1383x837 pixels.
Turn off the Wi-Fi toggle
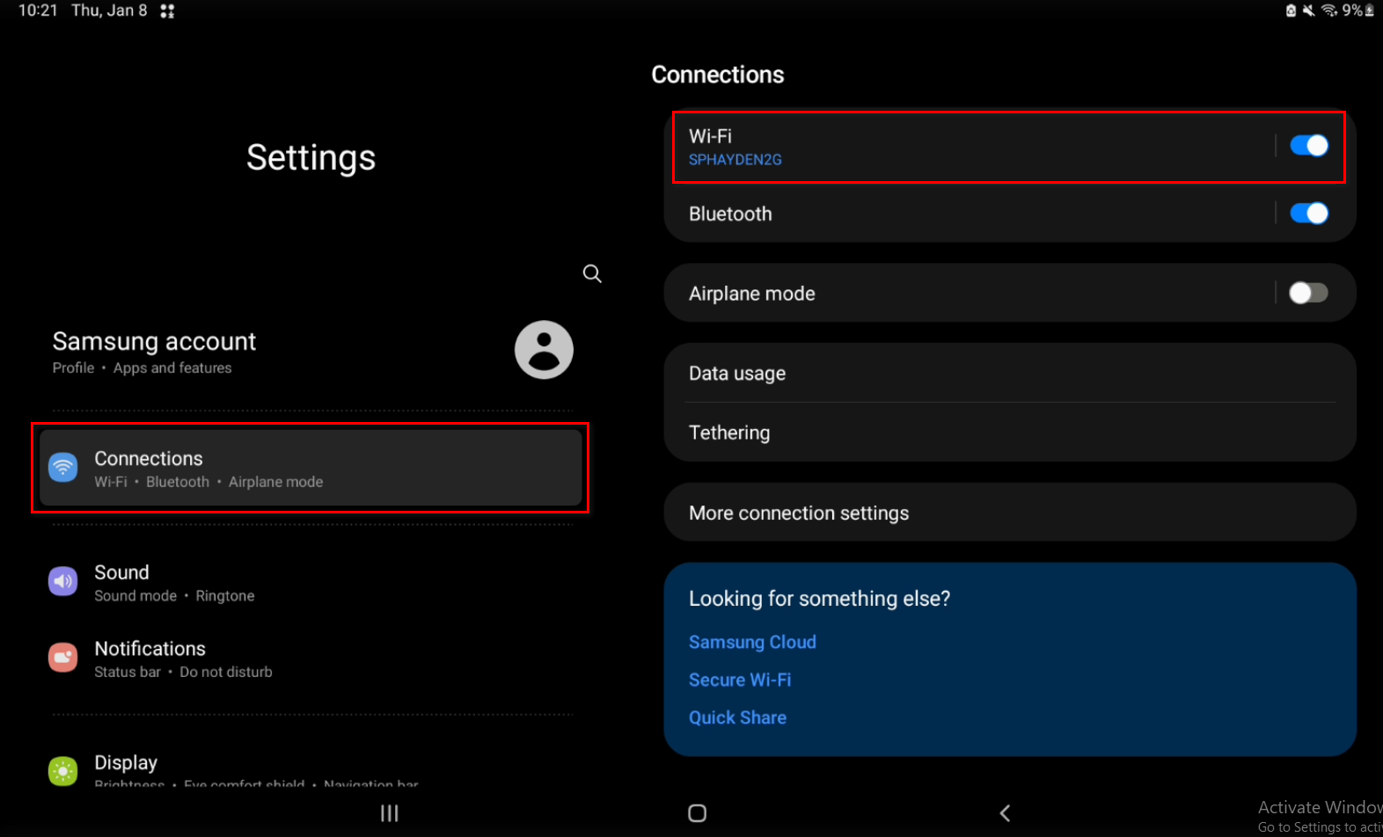[x=1308, y=146]
